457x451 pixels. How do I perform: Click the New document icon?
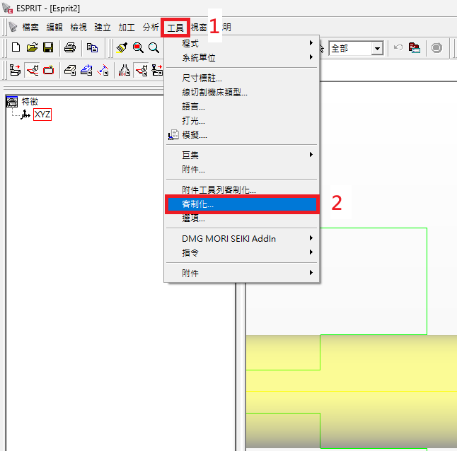coord(16,48)
